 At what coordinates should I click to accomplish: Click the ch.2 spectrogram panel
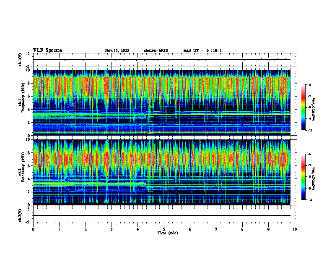coord(162,172)
